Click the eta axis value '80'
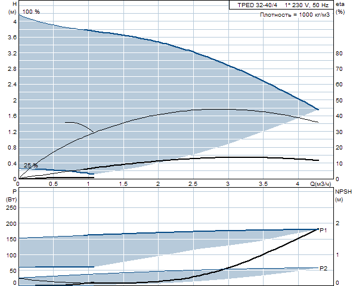353x286 pixels. point(339,54)
